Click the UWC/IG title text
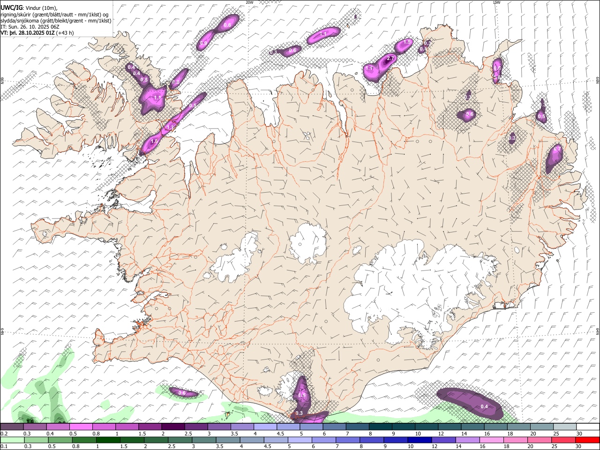600x450 pixels. [x=11, y=7]
